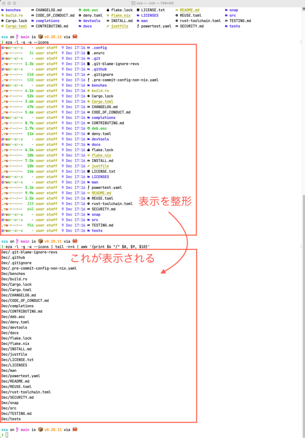Click the command line 'eza -l -g -a --icons' without pipes
This screenshot has width=305, height=438.
click(x=27, y=42)
